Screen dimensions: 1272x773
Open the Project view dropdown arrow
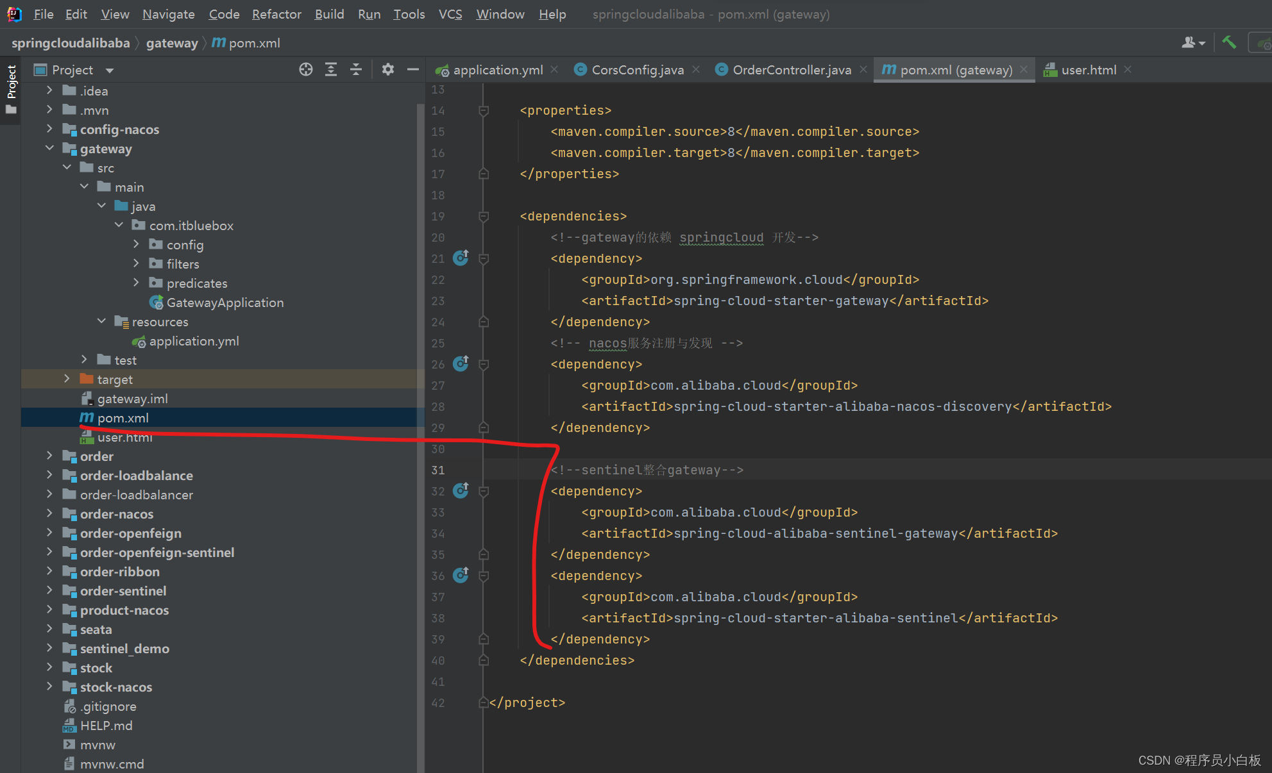pyautogui.click(x=110, y=71)
